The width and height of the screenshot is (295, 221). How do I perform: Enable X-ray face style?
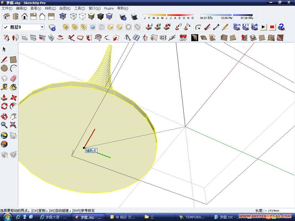tap(63, 16)
